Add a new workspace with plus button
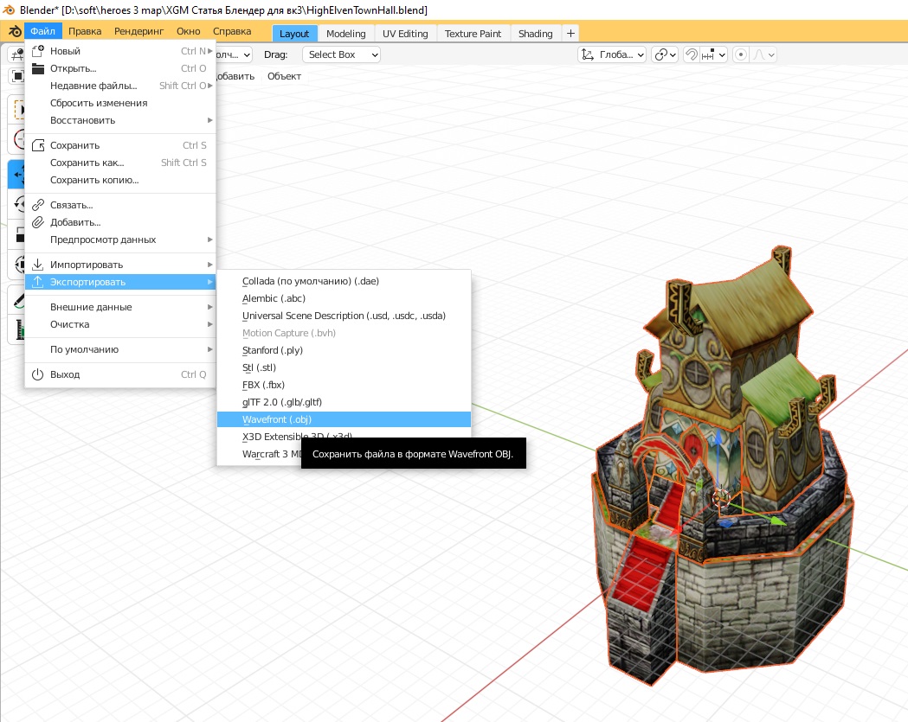 570,34
